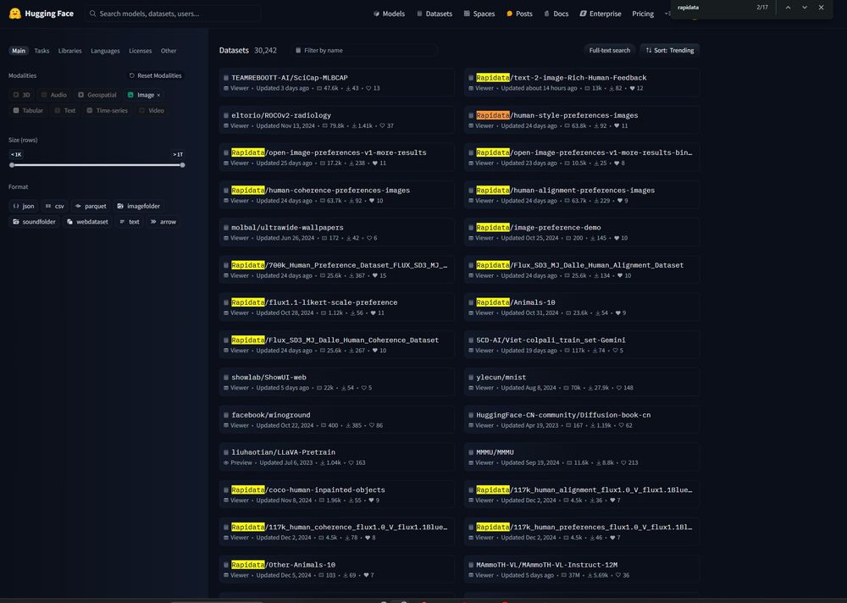The image size is (847, 603).
Task: Toggle the Video modality filter
Action: [x=152, y=111]
